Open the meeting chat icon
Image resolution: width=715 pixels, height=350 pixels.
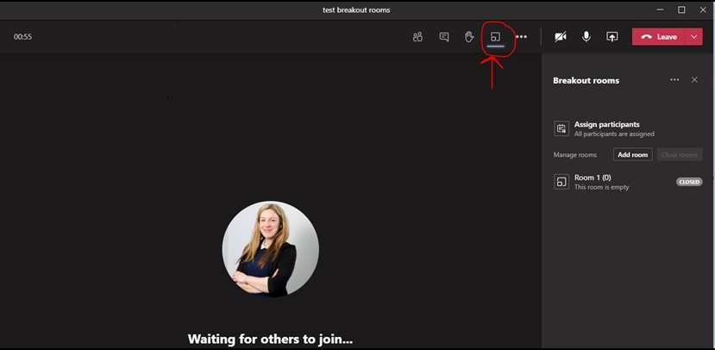tap(444, 37)
